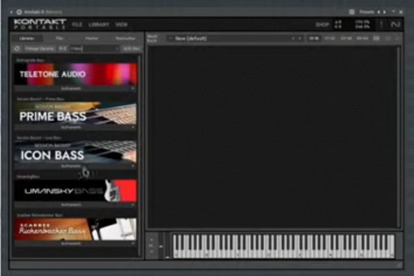Show rack page 01-16
414x276 pixels.
tap(314, 39)
